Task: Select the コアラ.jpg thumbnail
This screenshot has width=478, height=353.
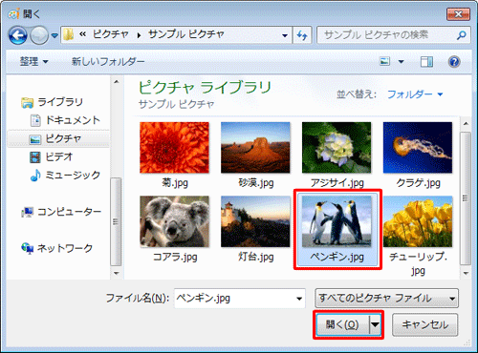Action: (174, 221)
